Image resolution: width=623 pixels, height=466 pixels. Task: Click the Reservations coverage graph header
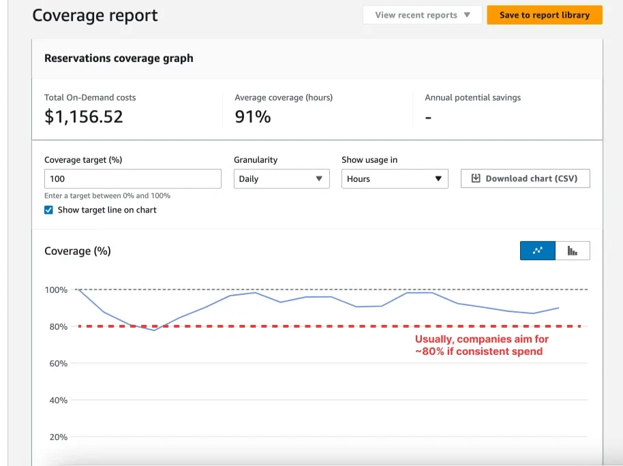click(x=118, y=59)
